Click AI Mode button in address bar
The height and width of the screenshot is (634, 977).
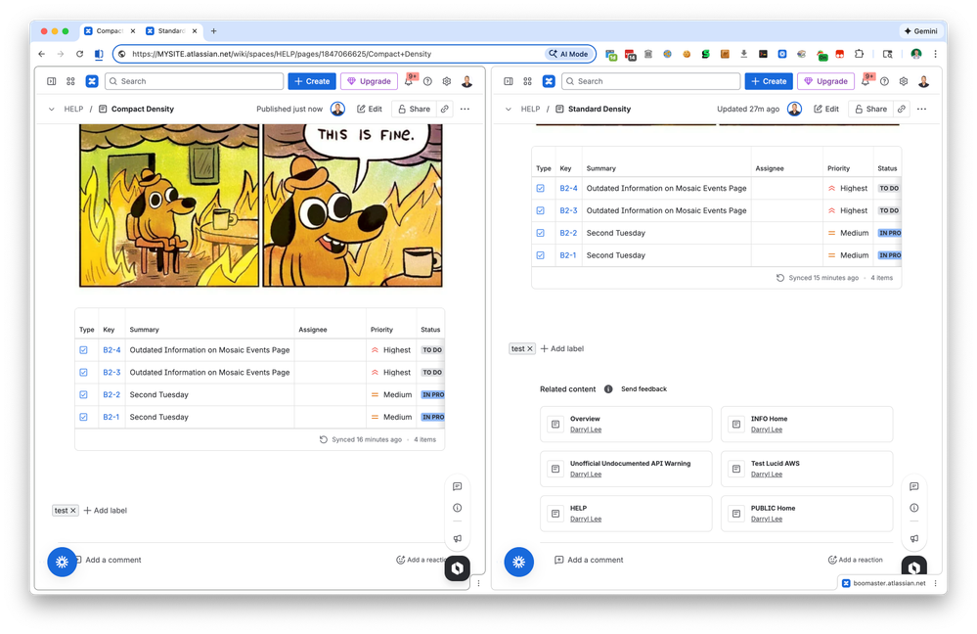[x=568, y=54]
